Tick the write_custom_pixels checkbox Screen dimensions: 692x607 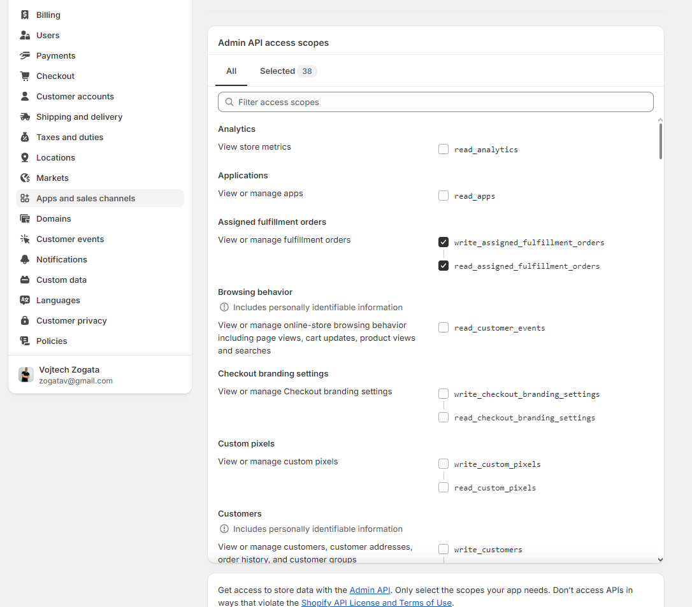pos(443,464)
